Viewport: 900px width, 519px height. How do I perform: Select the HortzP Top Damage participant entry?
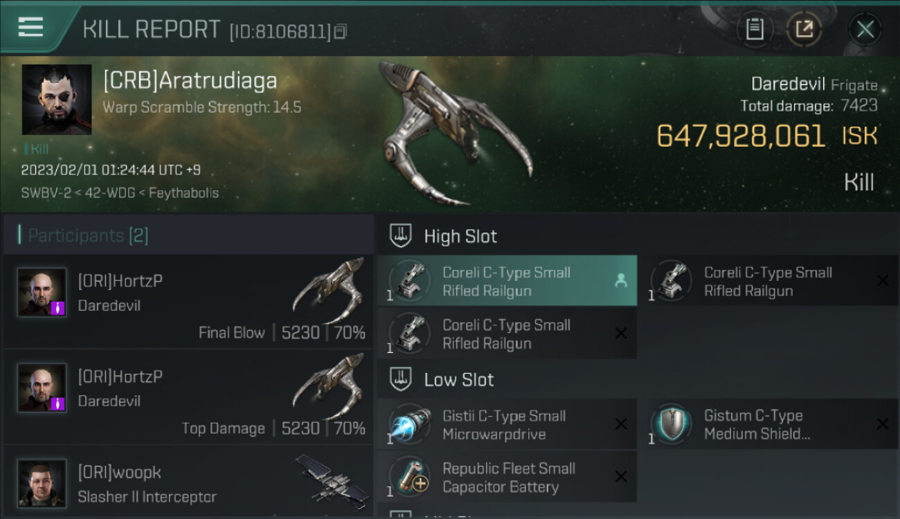[x=188, y=397]
